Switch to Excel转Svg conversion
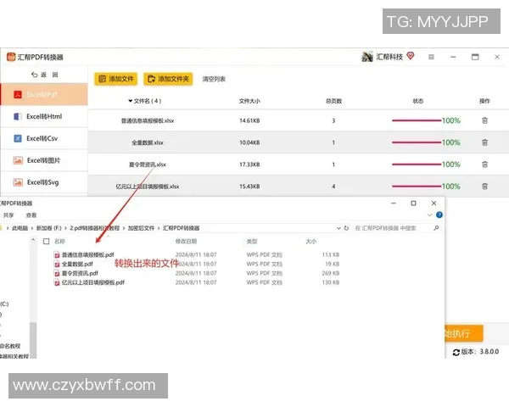The image size is (509, 407). click(x=44, y=182)
